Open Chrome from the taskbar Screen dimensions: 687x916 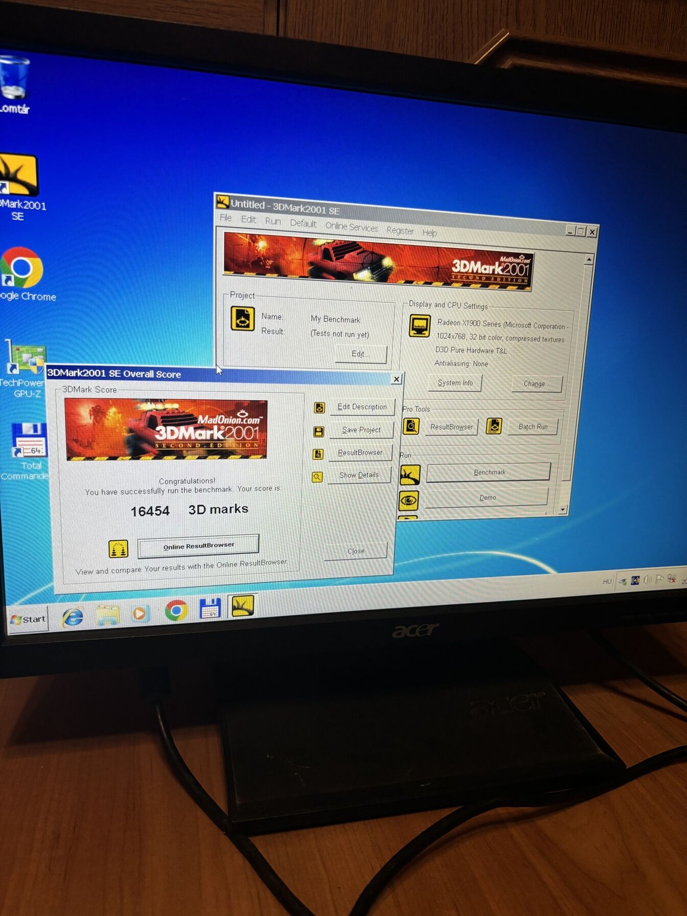pyautogui.click(x=176, y=610)
